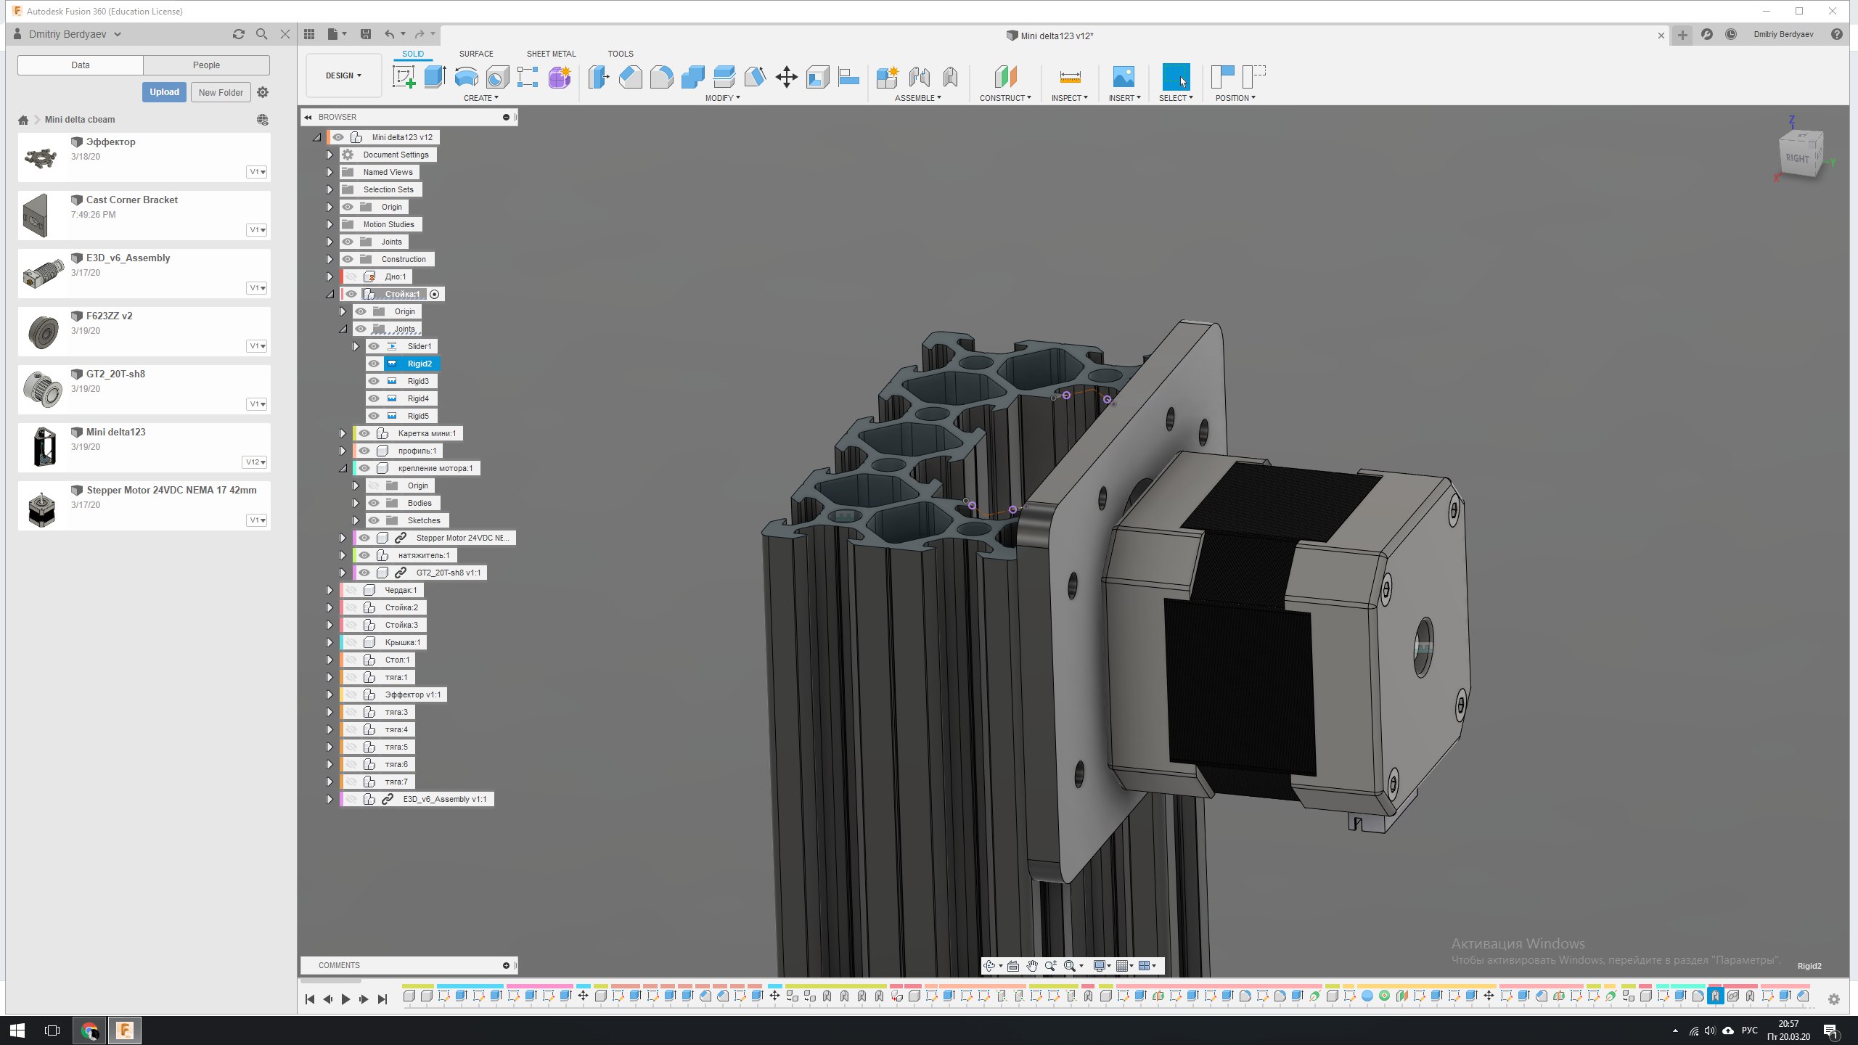Open the ASSEMBLE menu

pyautogui.click(x=917, y=98)
